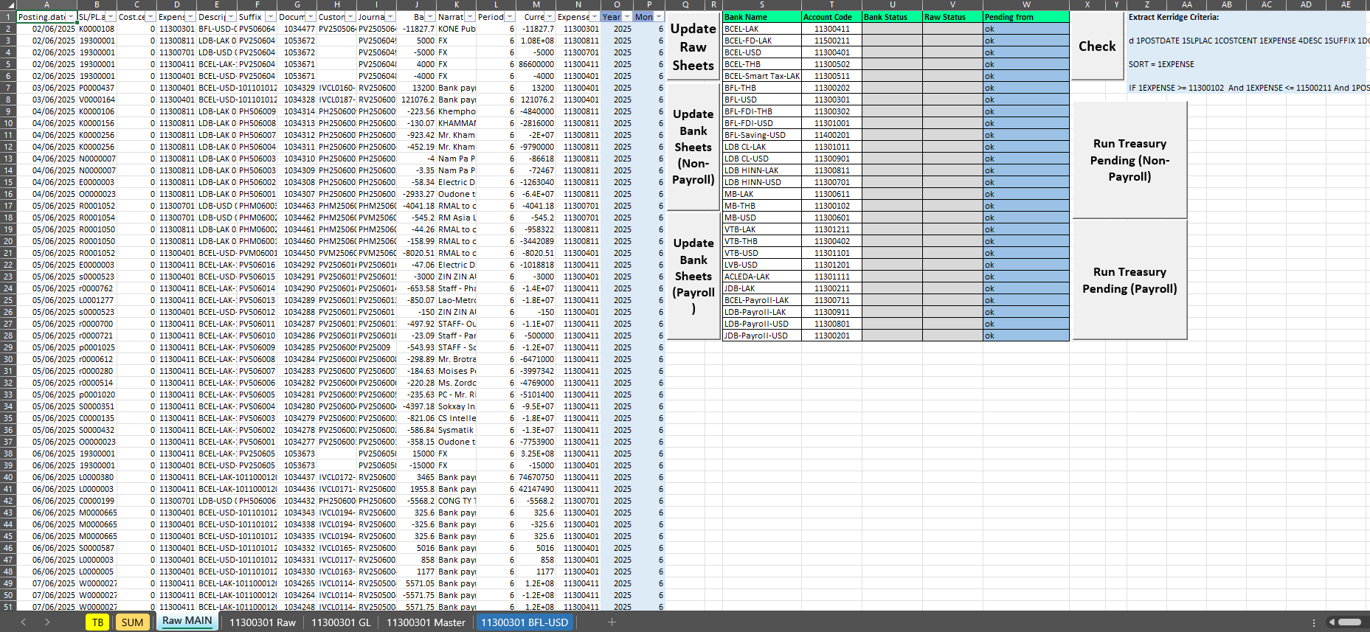
Task: Select account code 11500211 cell
Action: pyautogui.click(x=831, y=41)
